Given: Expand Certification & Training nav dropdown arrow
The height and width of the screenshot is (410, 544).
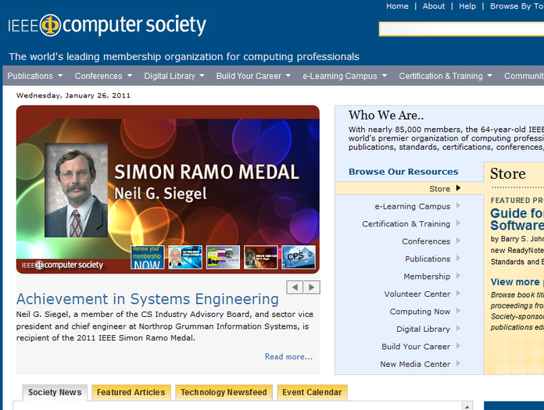Looking at the screenshot, I should click(490, 75).
